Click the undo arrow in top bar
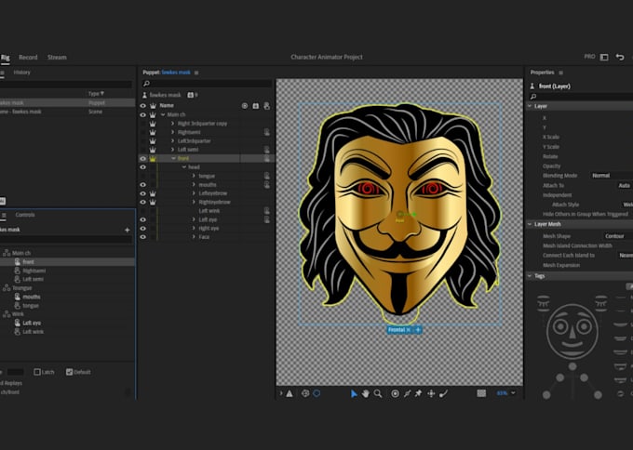 tap(620, 58)
